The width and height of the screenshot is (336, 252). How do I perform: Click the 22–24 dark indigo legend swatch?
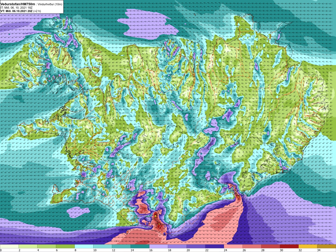pos(214,246)
